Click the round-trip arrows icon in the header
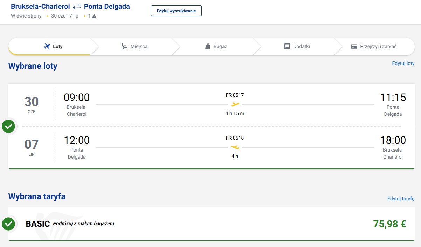Screen dimensions: 421x247 pos(77,7)
